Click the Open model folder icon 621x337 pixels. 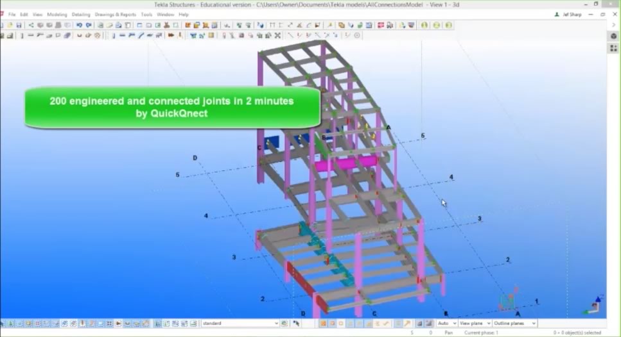(11, 25)
